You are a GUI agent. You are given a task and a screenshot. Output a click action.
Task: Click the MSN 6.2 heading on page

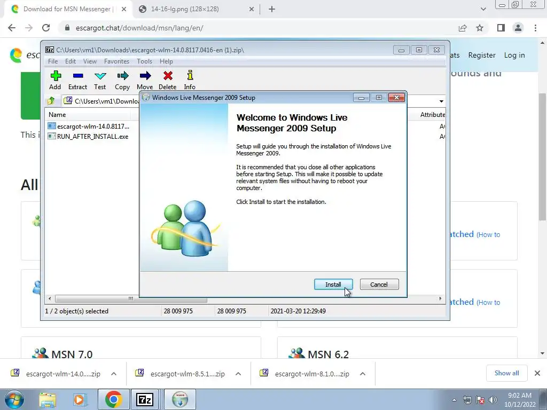[328, 354]
